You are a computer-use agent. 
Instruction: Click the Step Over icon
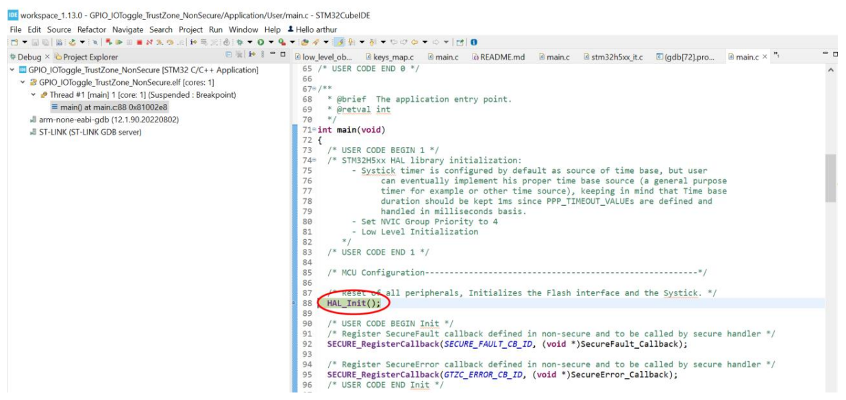click(x=171, y=42)
